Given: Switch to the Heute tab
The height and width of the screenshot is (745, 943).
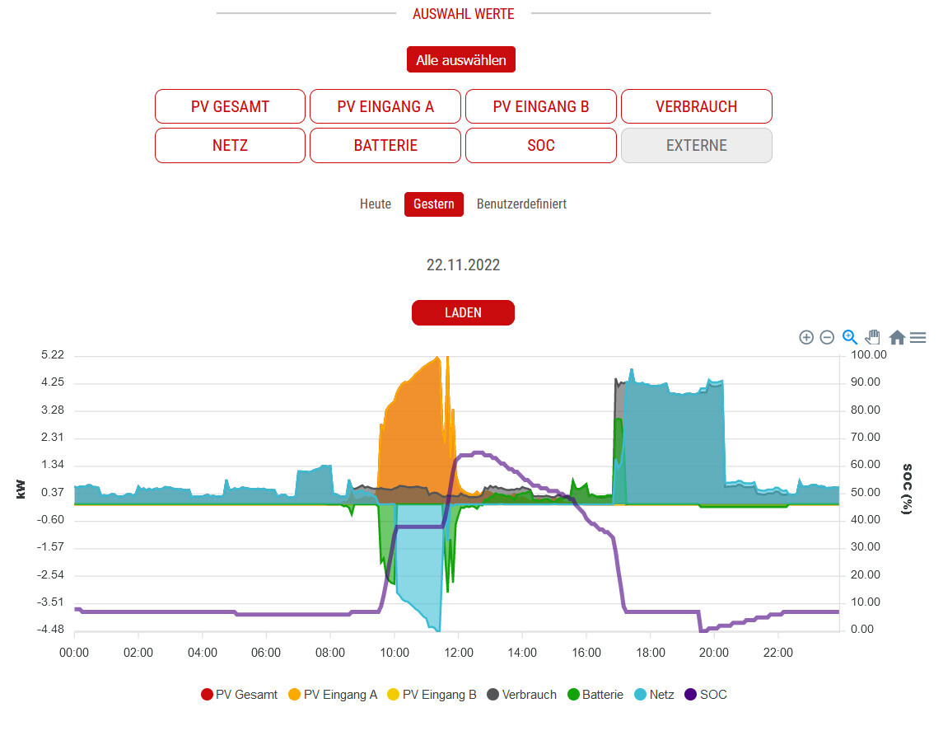Looking at the screenshot, I should [376, 204].
